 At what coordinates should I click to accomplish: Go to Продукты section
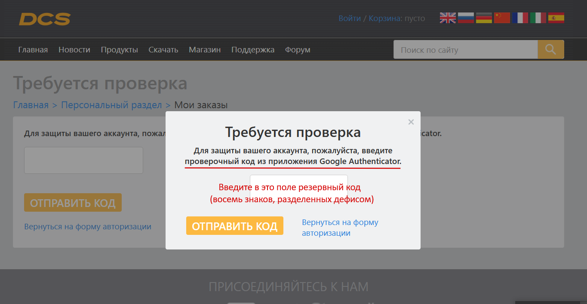click(119, 49)
